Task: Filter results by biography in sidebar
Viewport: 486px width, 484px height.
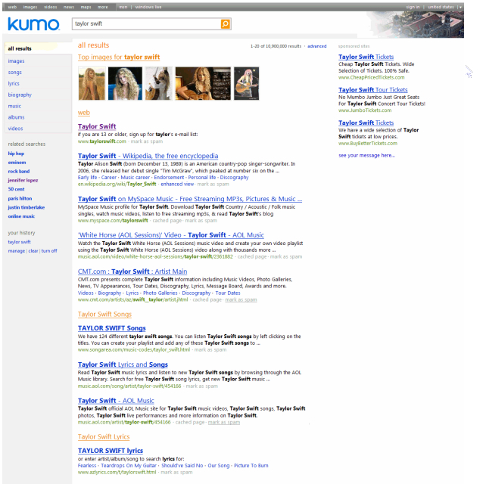Action: 20,95
